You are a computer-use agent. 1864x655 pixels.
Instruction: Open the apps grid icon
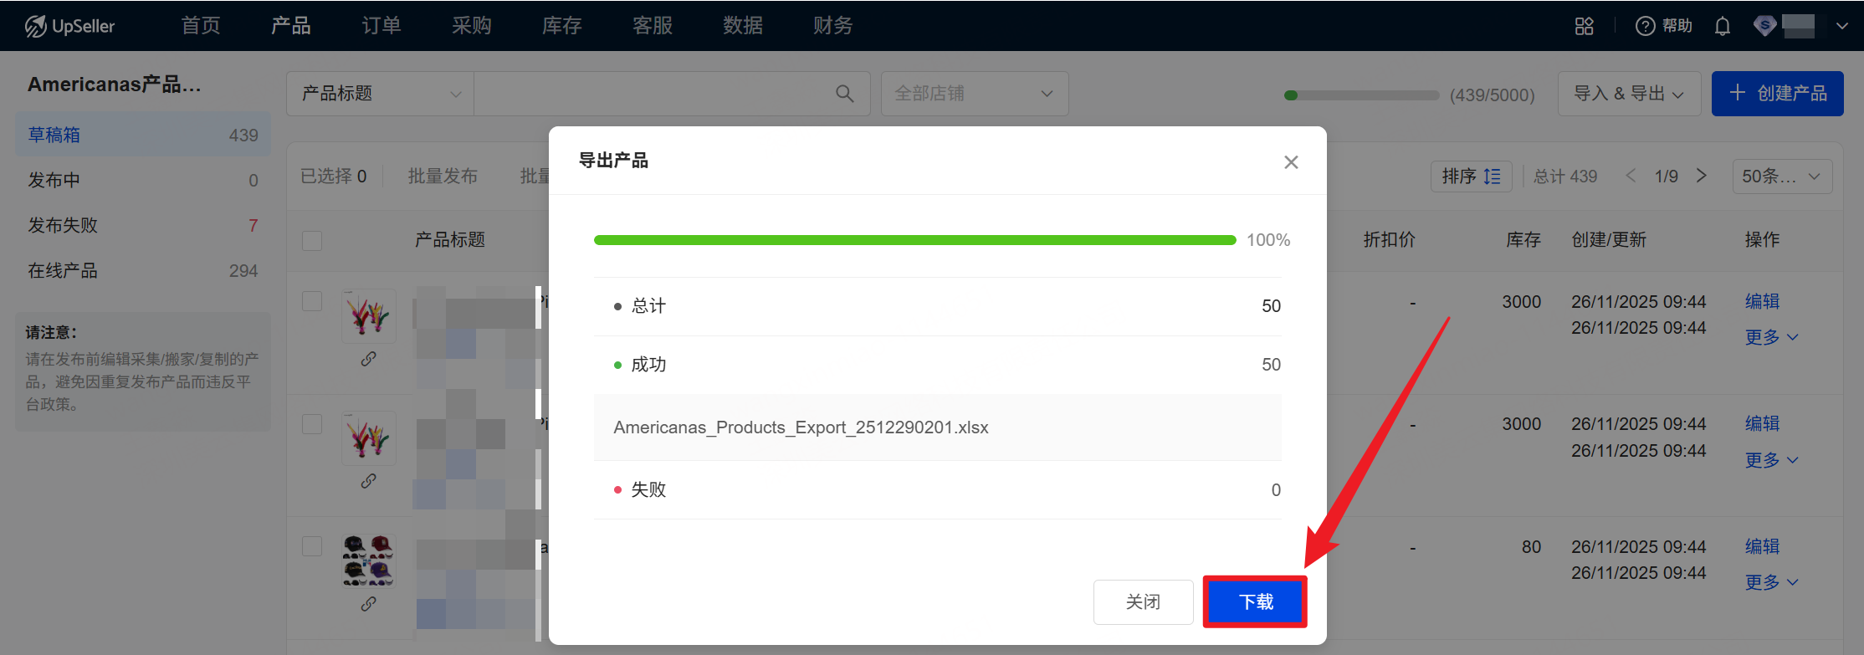pyautogui.click(x=1584, y=26)
